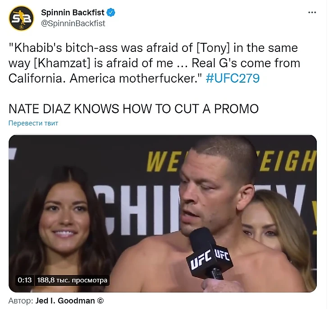329x309 pixels.
Task: Open the tweet's three-dot more options menu
Action: (x=312, y=13)
